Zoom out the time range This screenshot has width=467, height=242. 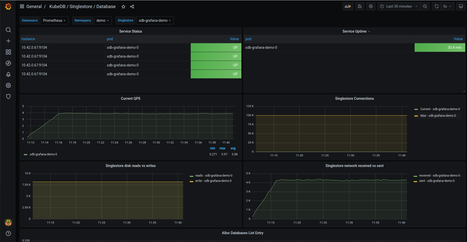coord(425,6)
